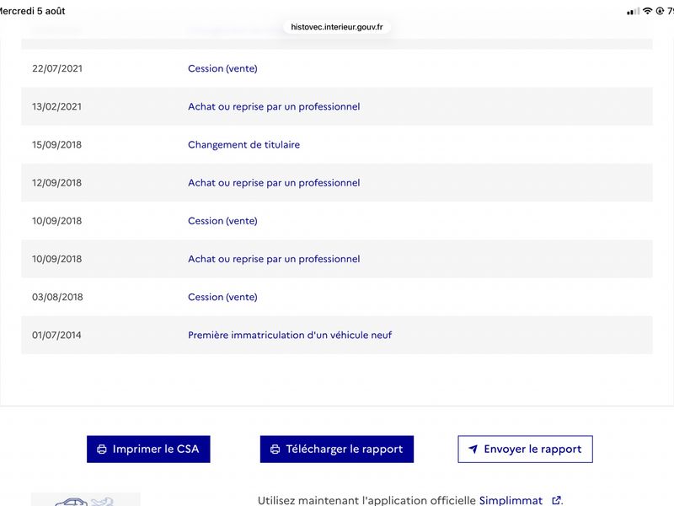Click the external link icon next to Simplimmat
Image resolution: width=674 pixels, height=506 pixels.
click(x=556, y=500)
